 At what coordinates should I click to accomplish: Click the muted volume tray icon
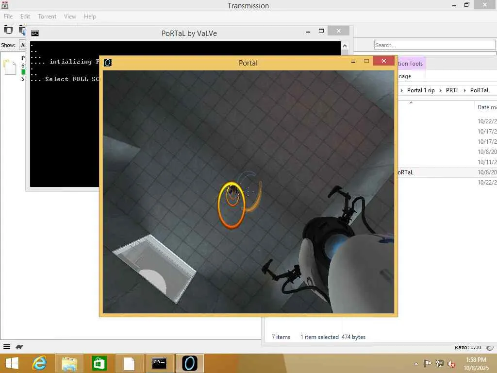451,363
